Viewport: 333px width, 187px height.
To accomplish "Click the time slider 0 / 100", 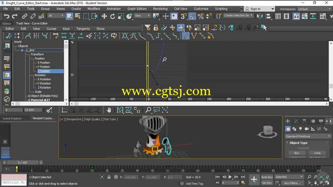I will coord(22,162).
